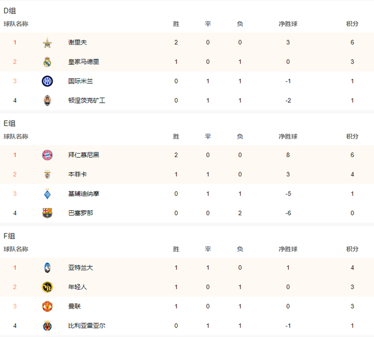Click the E组 group heading
The image size is (374, 337).
point(9,124)
